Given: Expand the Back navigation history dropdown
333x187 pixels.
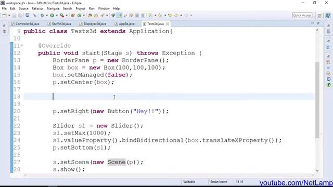Looking at the screenshot, I should click(x=181, y=15).
